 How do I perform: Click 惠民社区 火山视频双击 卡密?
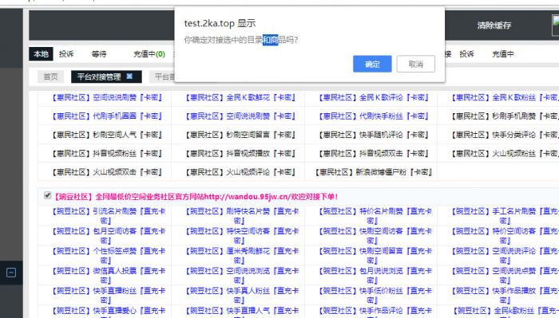tap(107, 172)
